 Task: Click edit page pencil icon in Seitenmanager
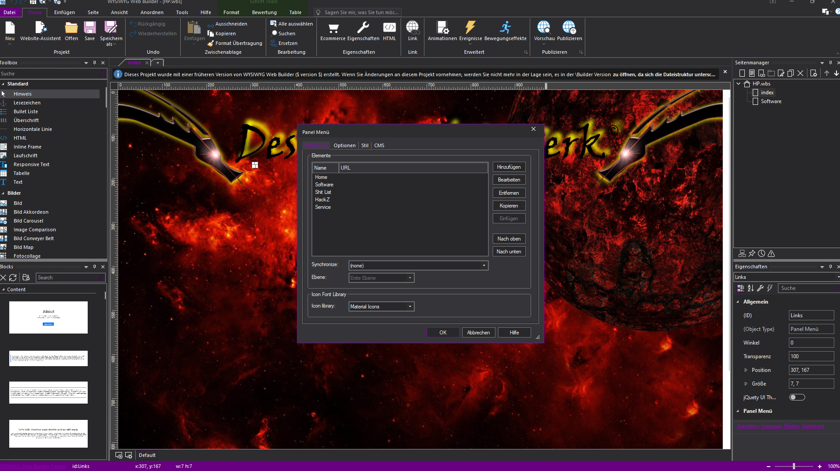781,73
